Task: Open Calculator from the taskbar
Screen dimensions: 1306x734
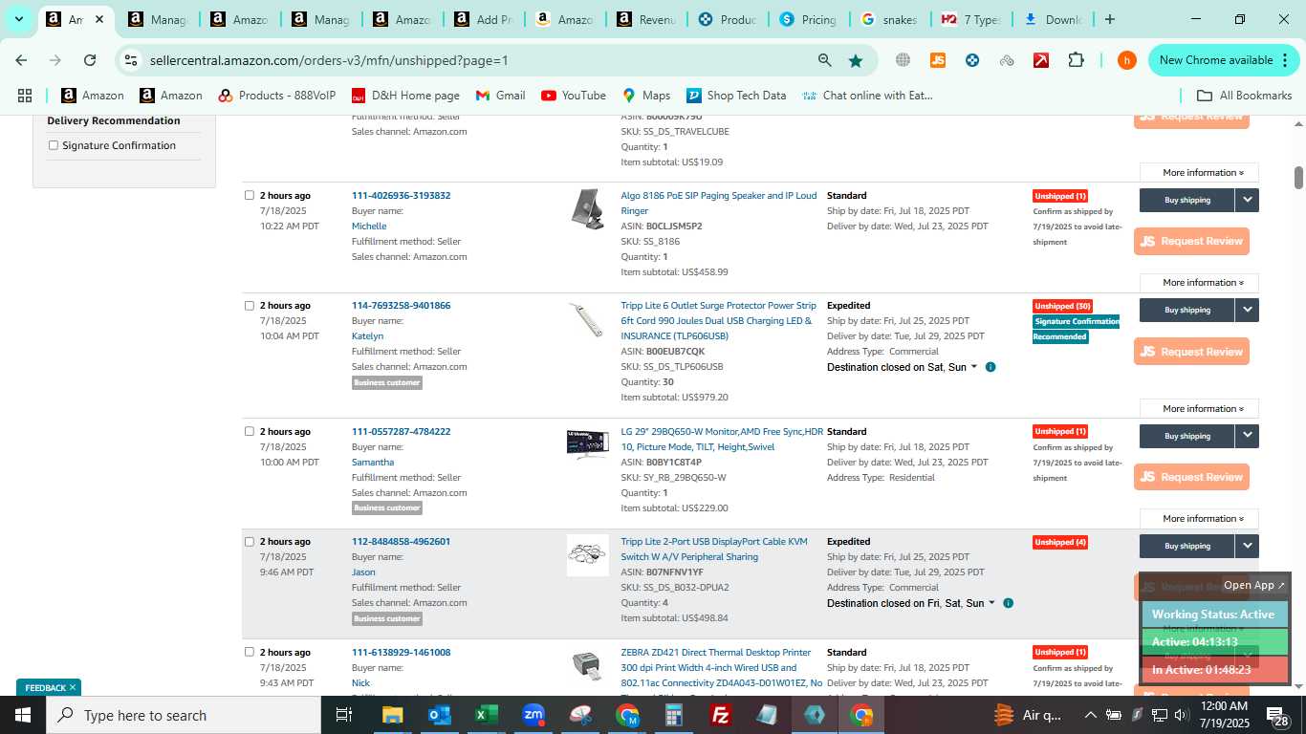Action: (674, 715)
